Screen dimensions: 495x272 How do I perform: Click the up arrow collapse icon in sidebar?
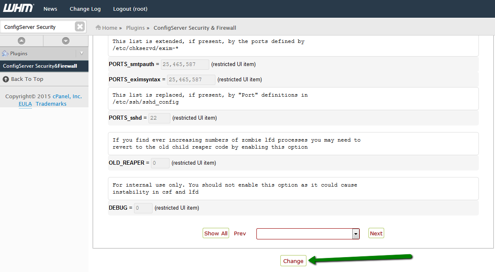22,40
